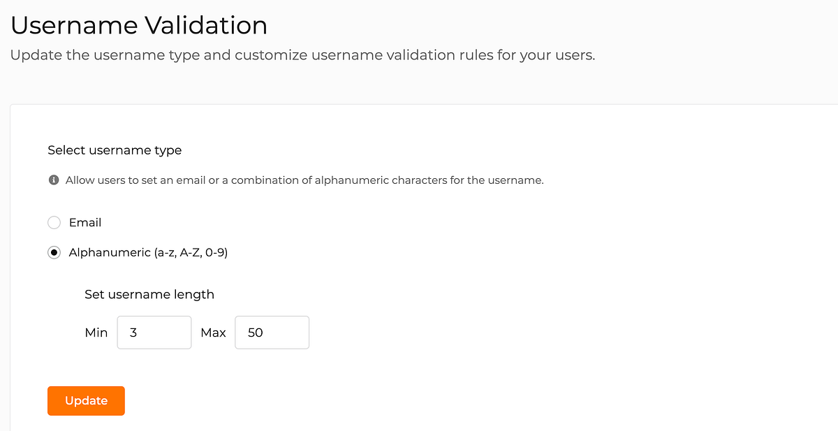Click the value 3 in Min field
This screenshot has height=431, width=838.
point(133,333)
